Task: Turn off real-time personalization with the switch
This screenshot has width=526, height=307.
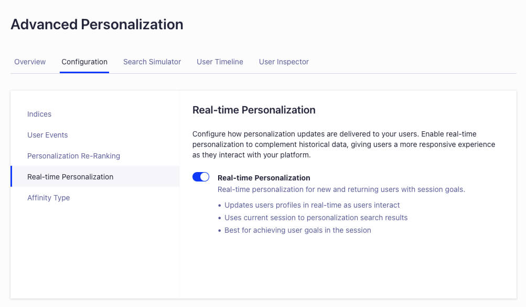Action: coord(200,177)
